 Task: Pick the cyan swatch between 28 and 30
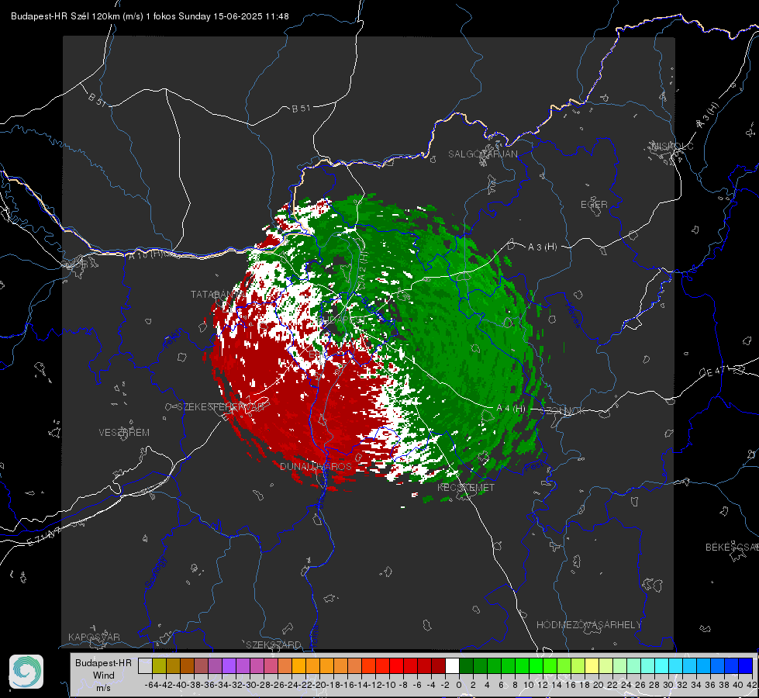(662, 665)
